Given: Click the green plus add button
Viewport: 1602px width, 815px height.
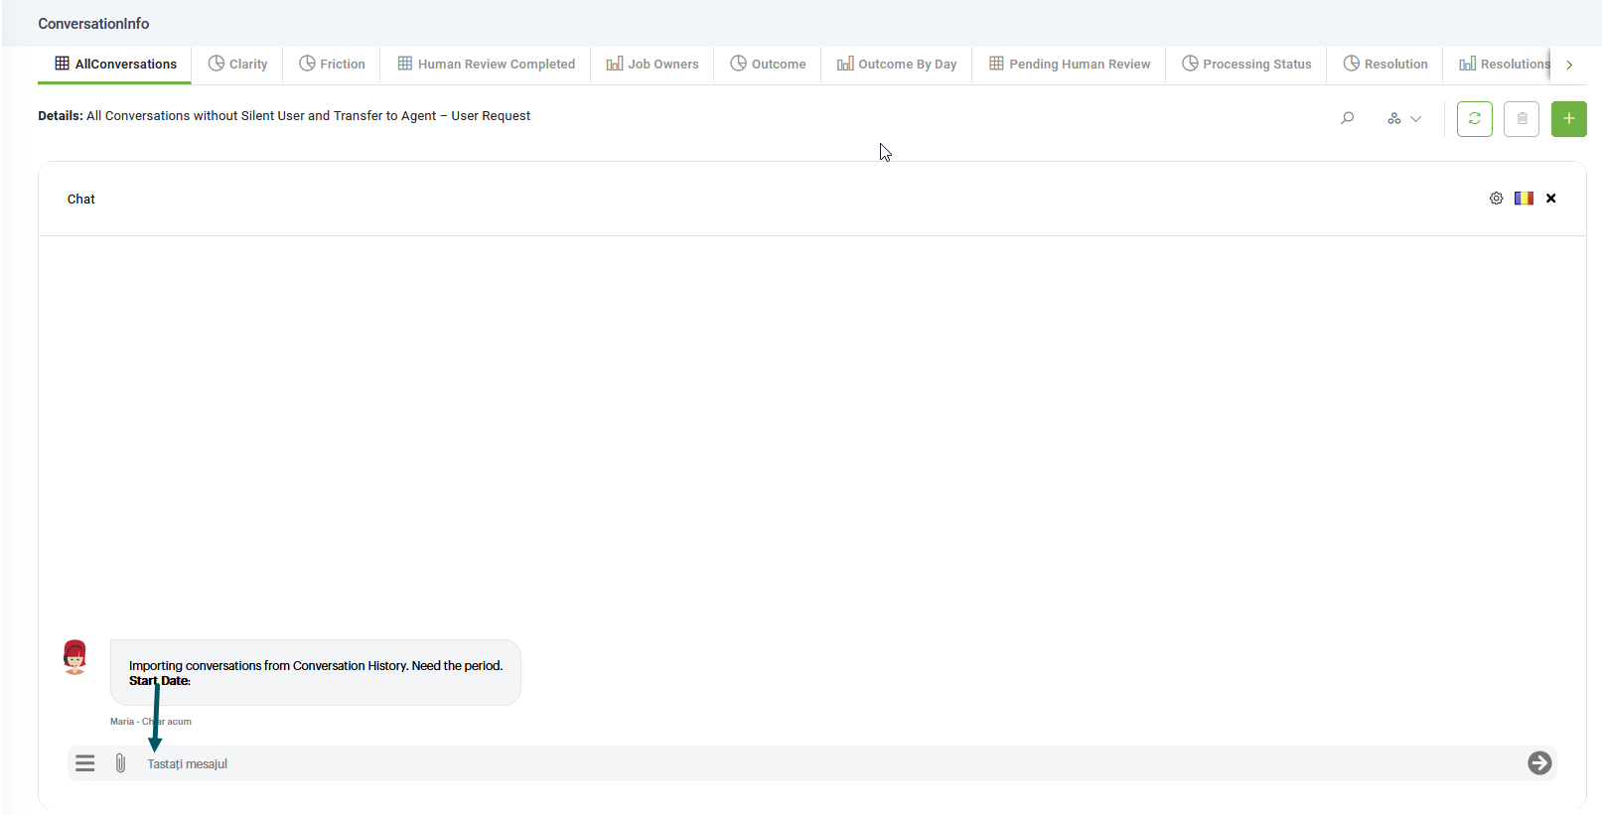Looking at the screenshot, I should pyautogui.click(x=1568, y=119).
